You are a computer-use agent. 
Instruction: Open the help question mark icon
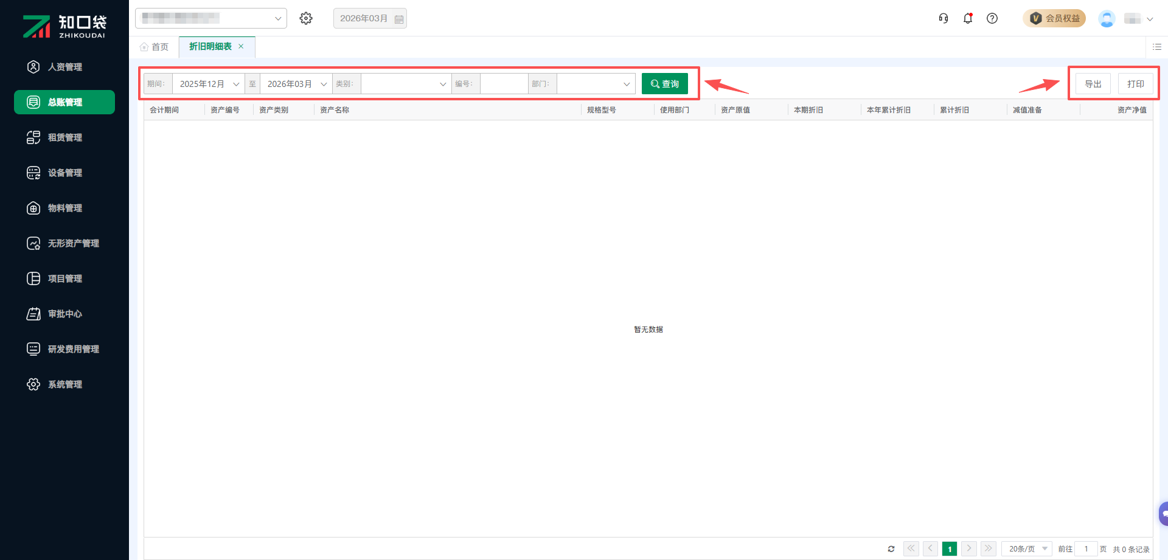pyautogui.click(x=992, y=18)
